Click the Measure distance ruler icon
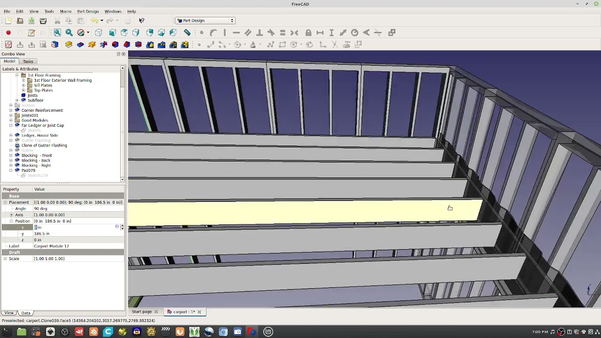Screen dimensions: 601x338 coord(187,32)
